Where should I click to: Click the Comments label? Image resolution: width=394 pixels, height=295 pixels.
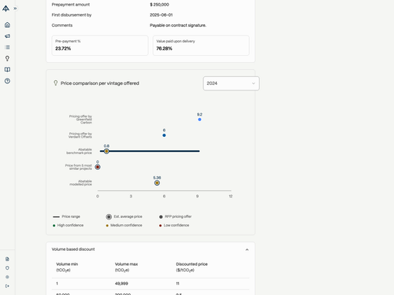(x=62, y=25)
